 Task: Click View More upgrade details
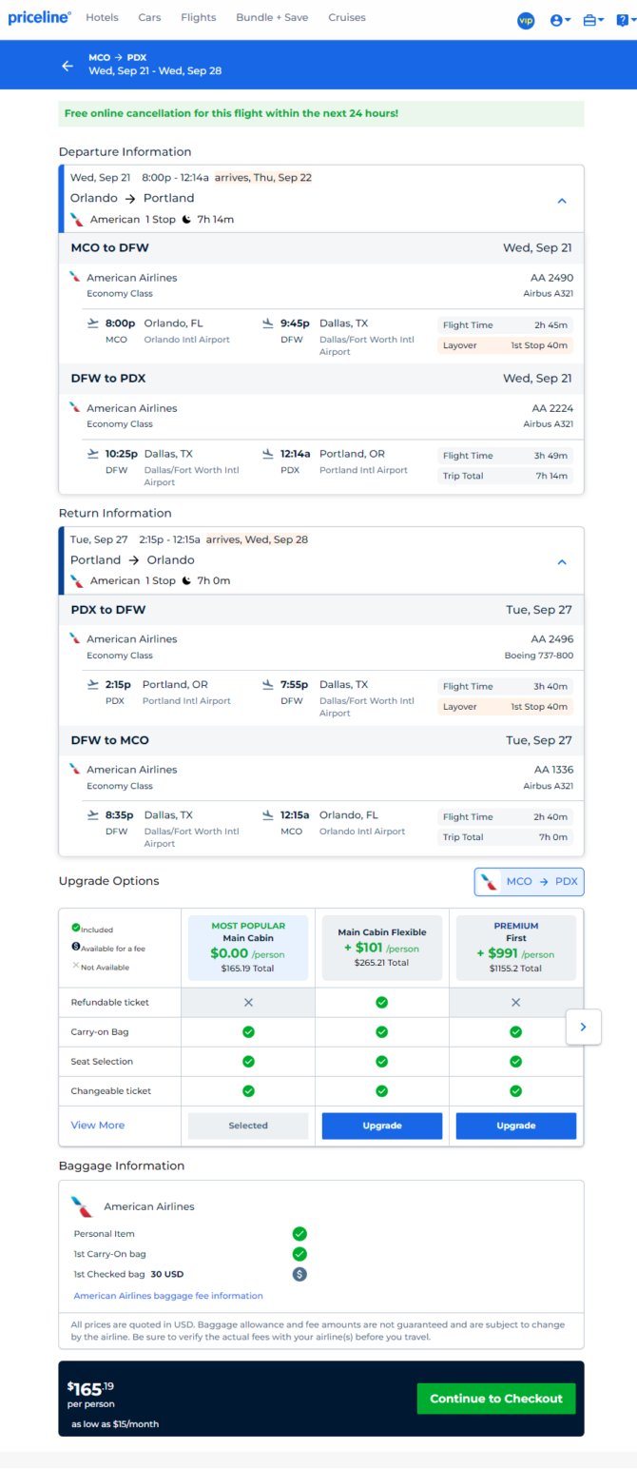click(x=98, y=1126)
